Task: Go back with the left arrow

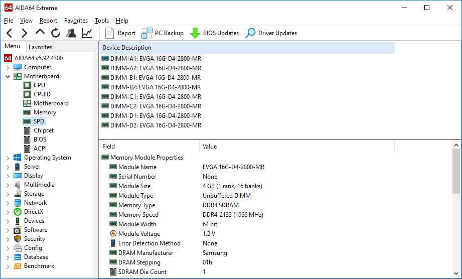Action: 10,33
